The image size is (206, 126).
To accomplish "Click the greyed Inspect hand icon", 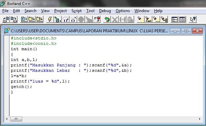I will pos(89,20).
